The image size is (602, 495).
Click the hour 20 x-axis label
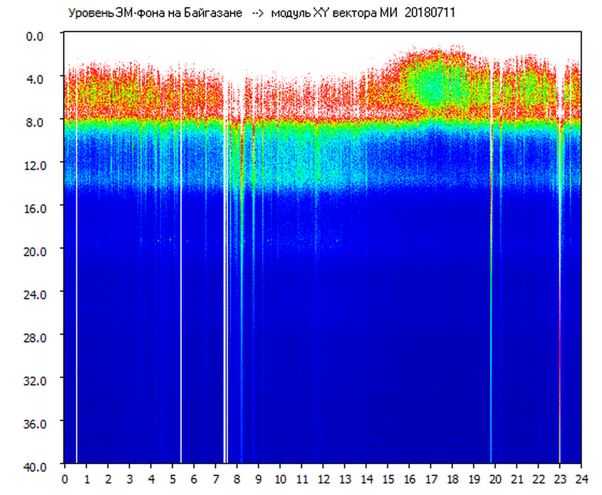tap(495, 479)
